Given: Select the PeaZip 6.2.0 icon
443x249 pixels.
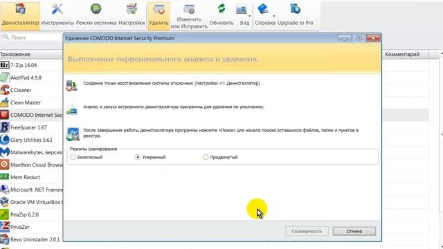Looking at the screenshot, I should tap(5, 214).
